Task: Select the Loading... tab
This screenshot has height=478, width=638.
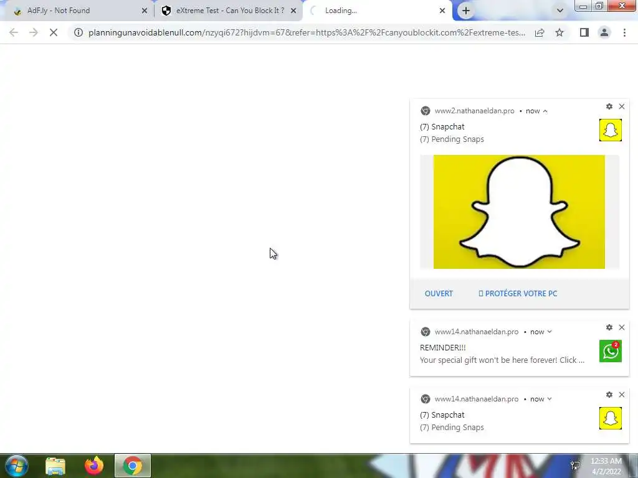Action: [x=376, y=11]
